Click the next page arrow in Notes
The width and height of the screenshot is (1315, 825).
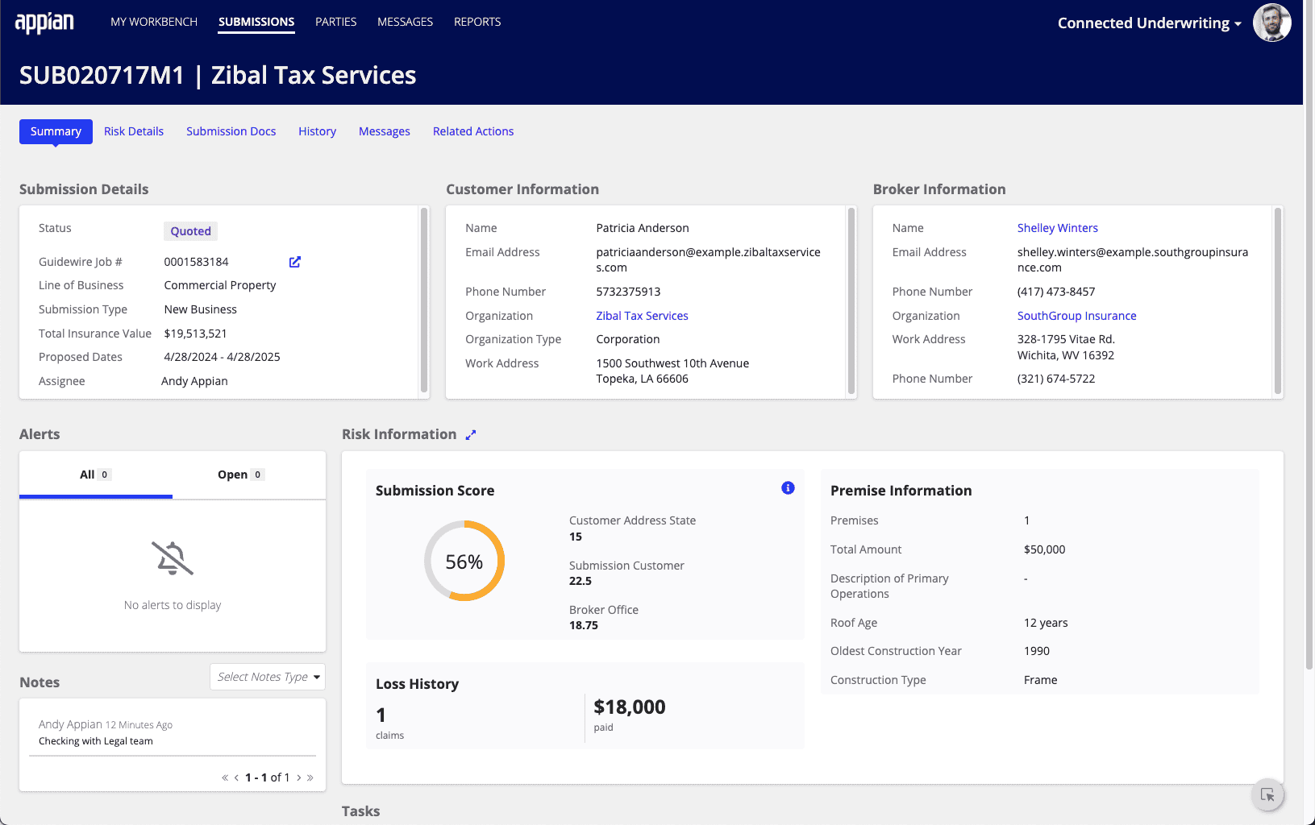click(298, 777)
